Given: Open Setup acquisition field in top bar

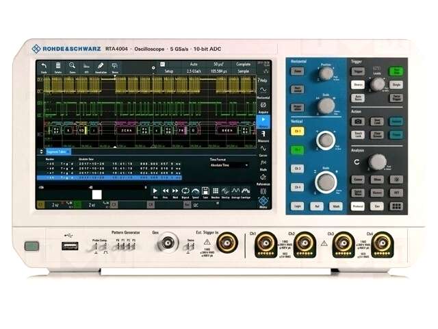Looking at the screenshot, I should click(168, 71).
